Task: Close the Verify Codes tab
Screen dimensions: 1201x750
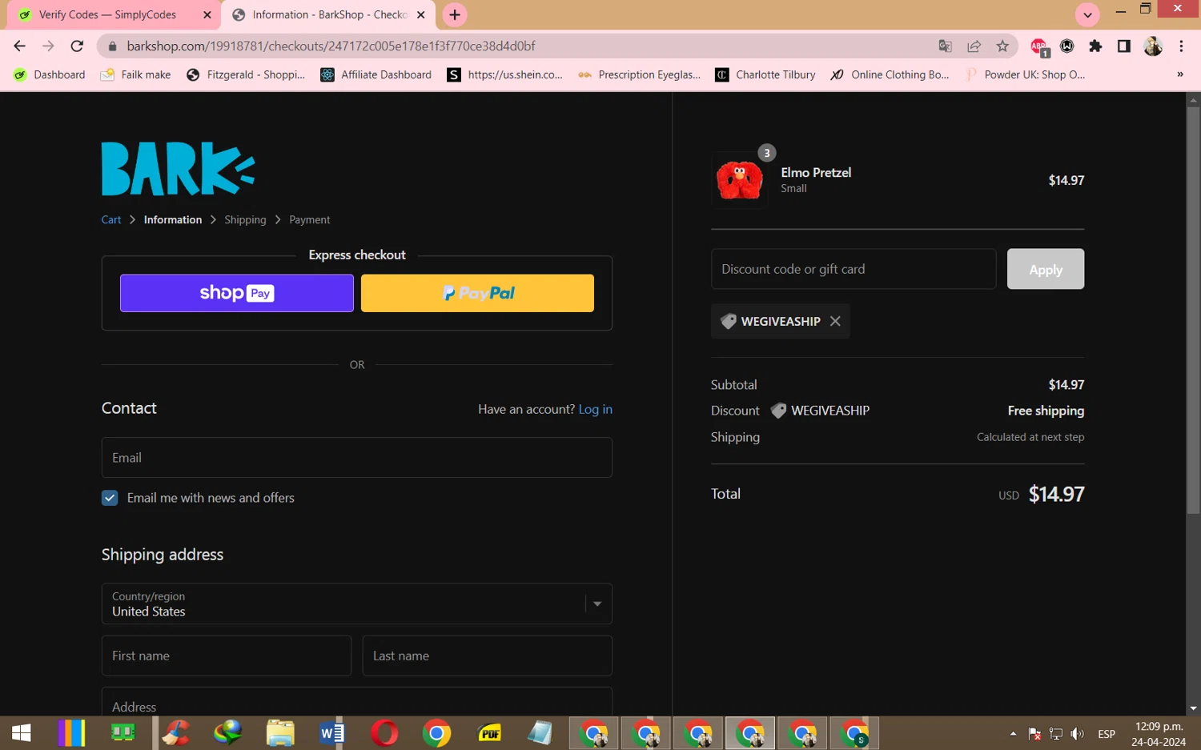Action: click(x=207, y=14)
